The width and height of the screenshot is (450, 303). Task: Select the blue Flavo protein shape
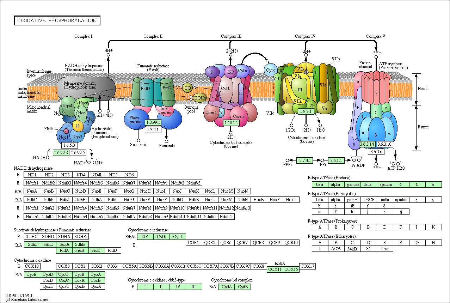(134, 120)
